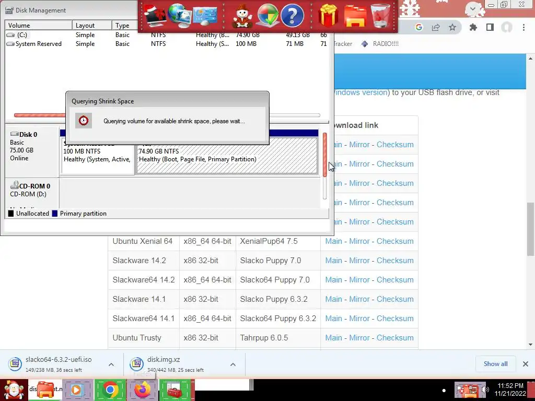Close the Chrome downloads bar
Viewport: 535px width, 401px height.
pyautogui.click(x=526, y=364)
